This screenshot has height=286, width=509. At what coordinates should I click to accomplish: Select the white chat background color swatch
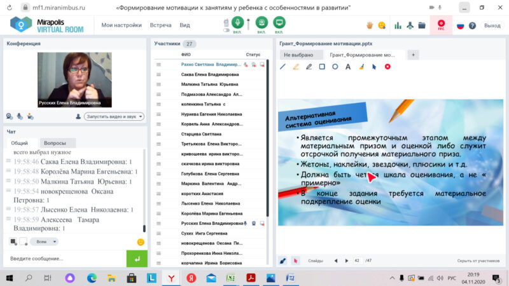(24, 242)
